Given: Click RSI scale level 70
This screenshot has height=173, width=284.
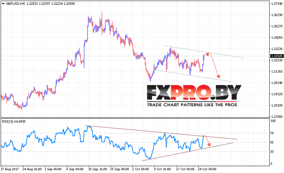Looking at the screenshot, I should tap(272, 133).
